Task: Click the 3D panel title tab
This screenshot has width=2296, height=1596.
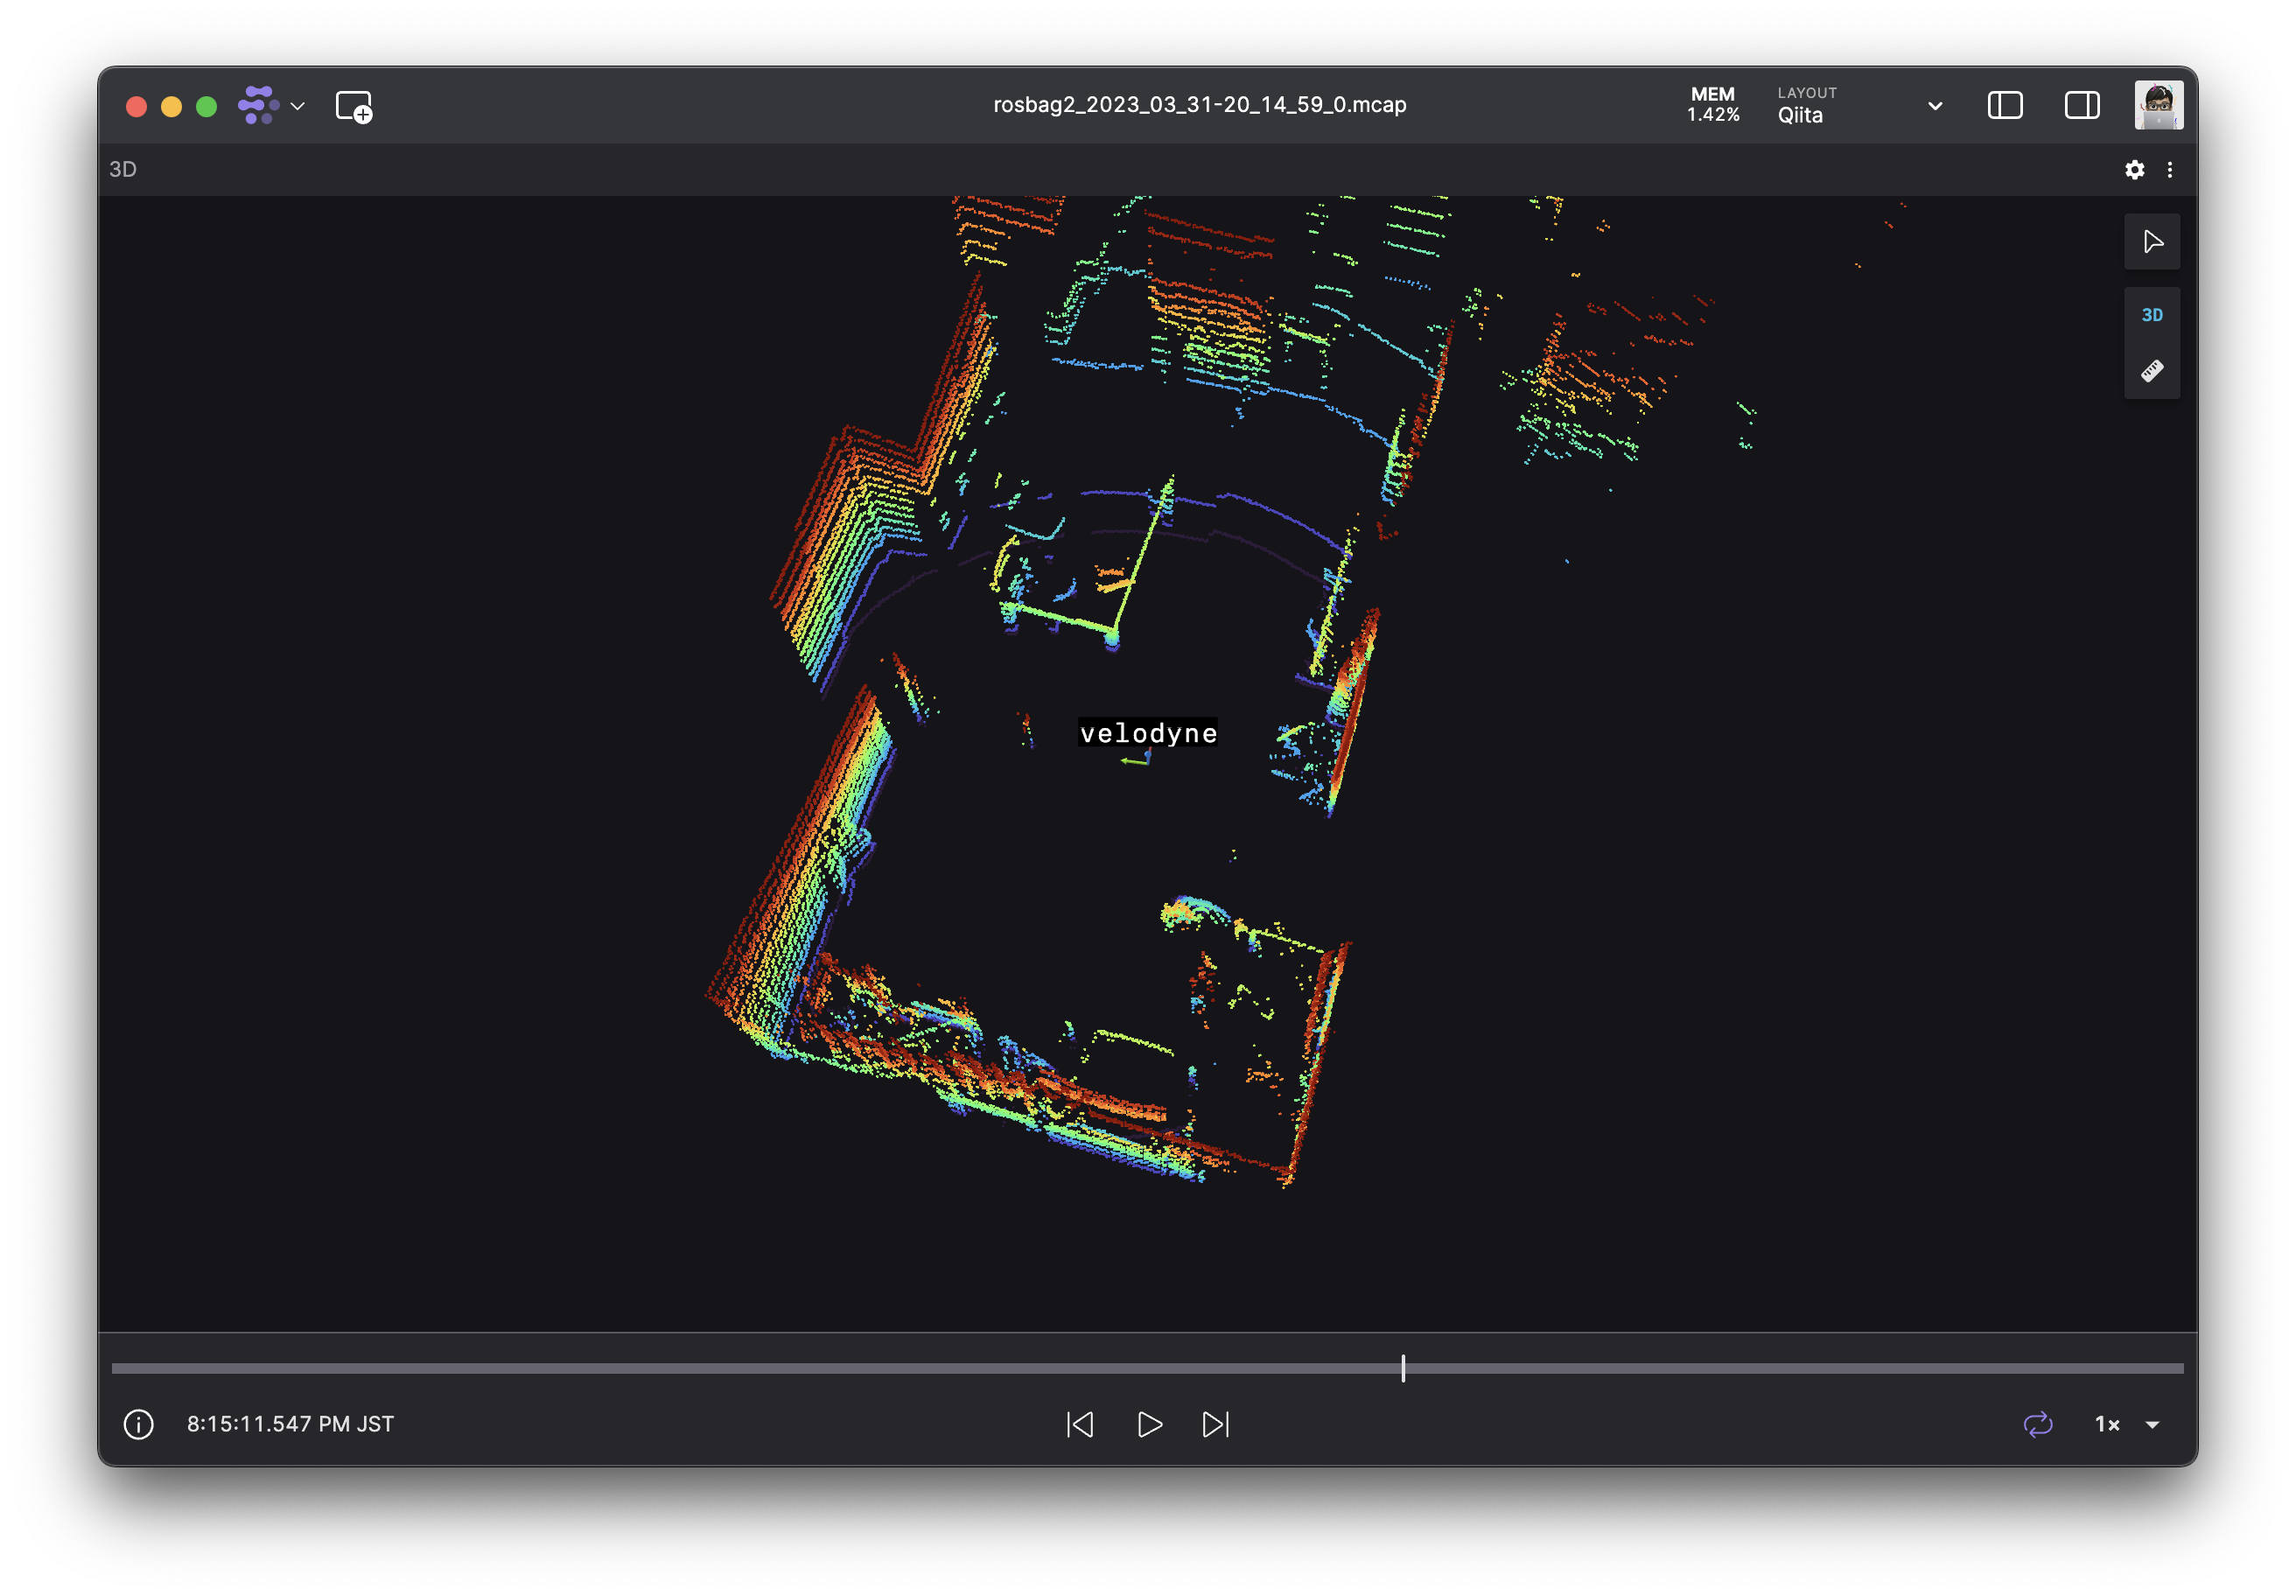Action: (124, 169)
